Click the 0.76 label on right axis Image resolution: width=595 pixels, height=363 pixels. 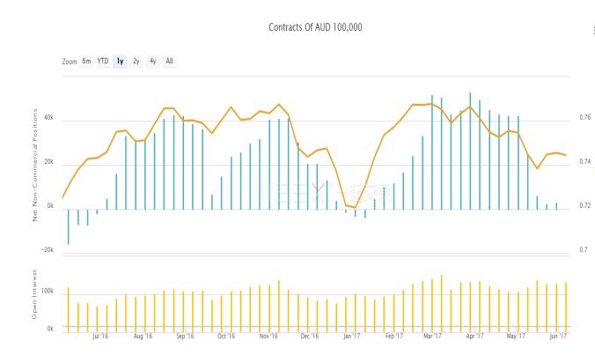point(584,118)
